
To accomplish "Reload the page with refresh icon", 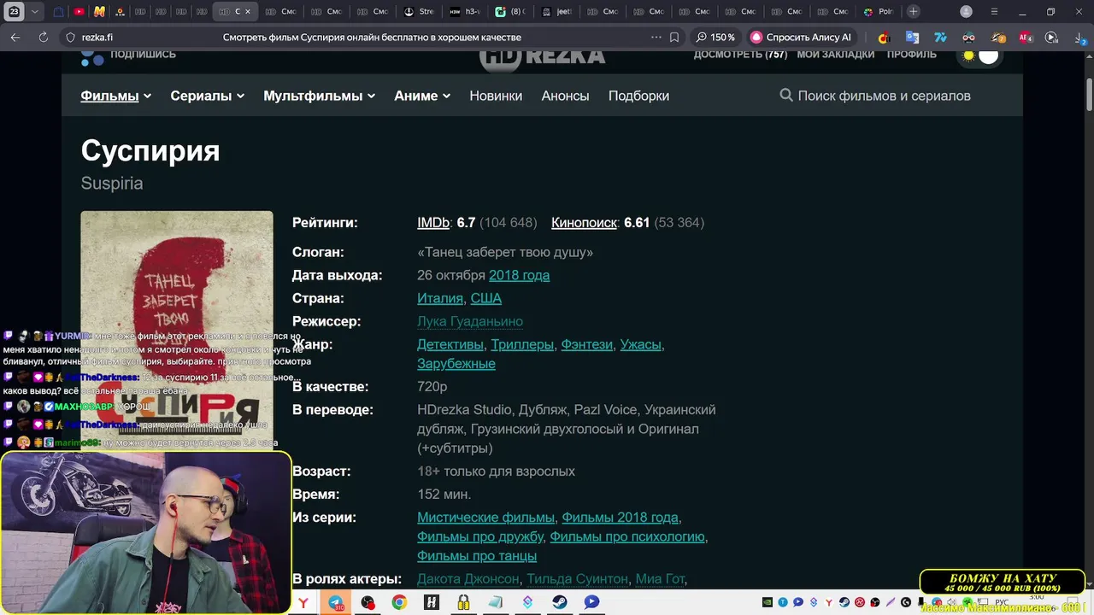I will click(x=44, y=38).
